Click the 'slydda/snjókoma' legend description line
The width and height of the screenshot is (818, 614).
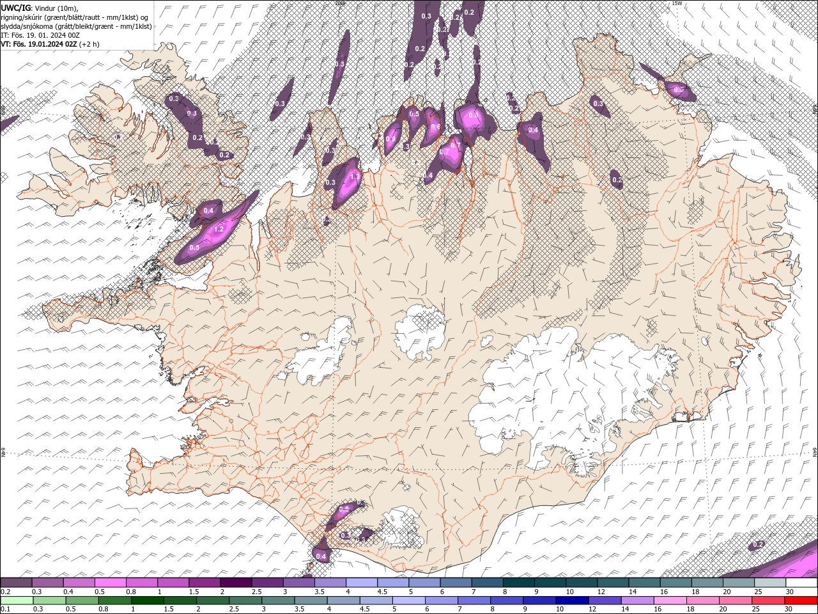pyautogui.click(x=76, y=26)
